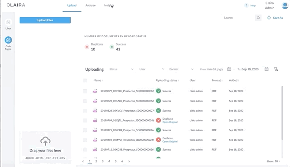
Task: Select the Cash Mgmt sidebar icon
Action: [x=8, y=40]
